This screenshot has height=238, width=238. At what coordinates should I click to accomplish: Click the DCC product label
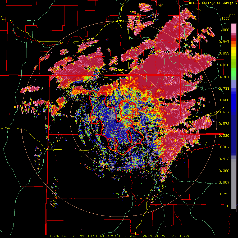(x=232, y=16)
